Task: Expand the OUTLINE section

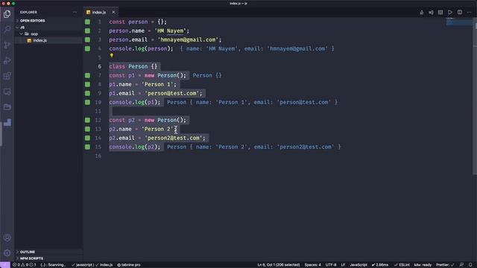Action: 28,252
